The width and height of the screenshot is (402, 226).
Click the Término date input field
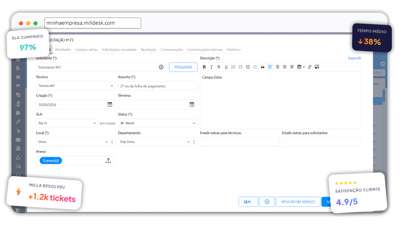click(158, 105)
